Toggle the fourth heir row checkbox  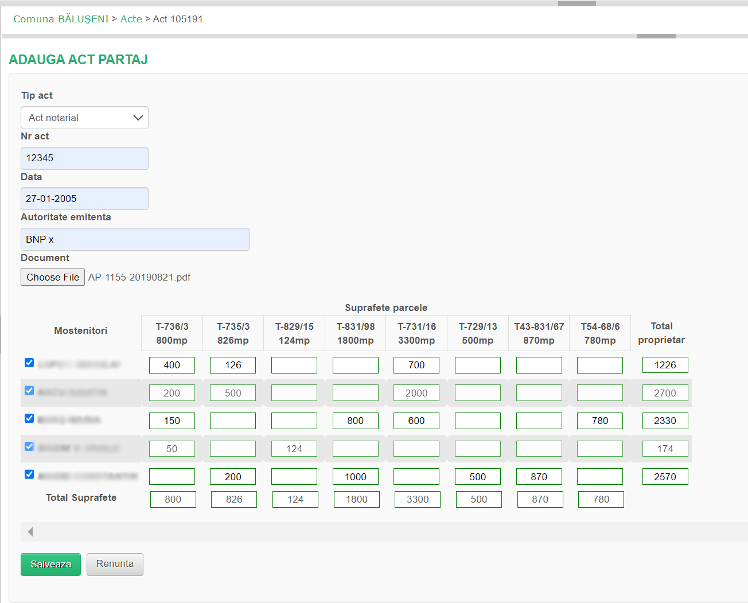(29, 446)
